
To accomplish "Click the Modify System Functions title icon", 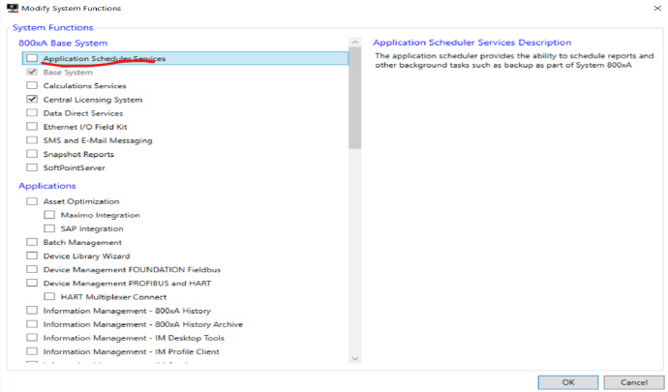I will 13,8.
